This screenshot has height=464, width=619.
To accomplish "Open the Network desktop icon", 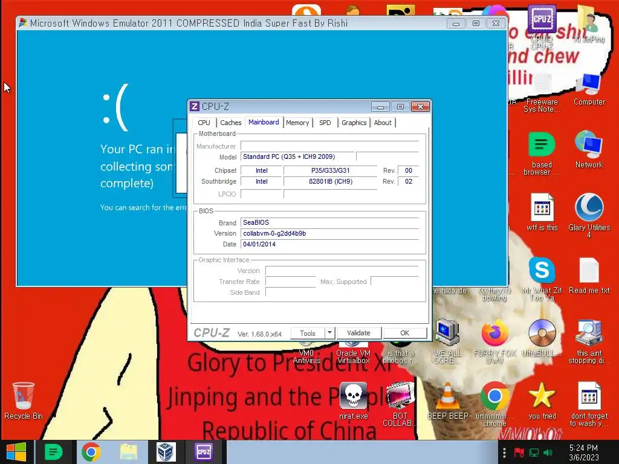I will 589,150.
